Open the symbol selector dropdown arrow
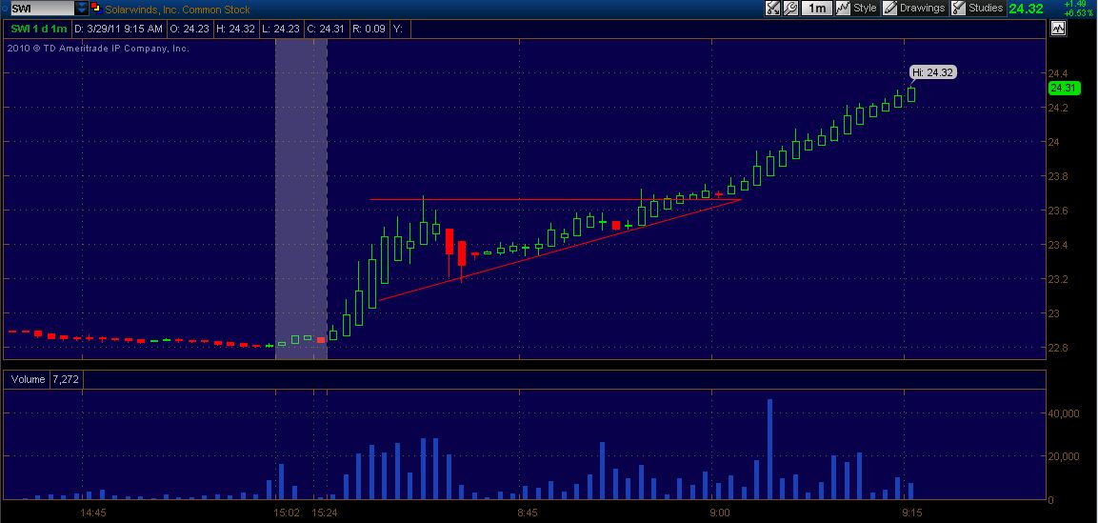Screen dimensions: 1098x523 tap(82, 9)
